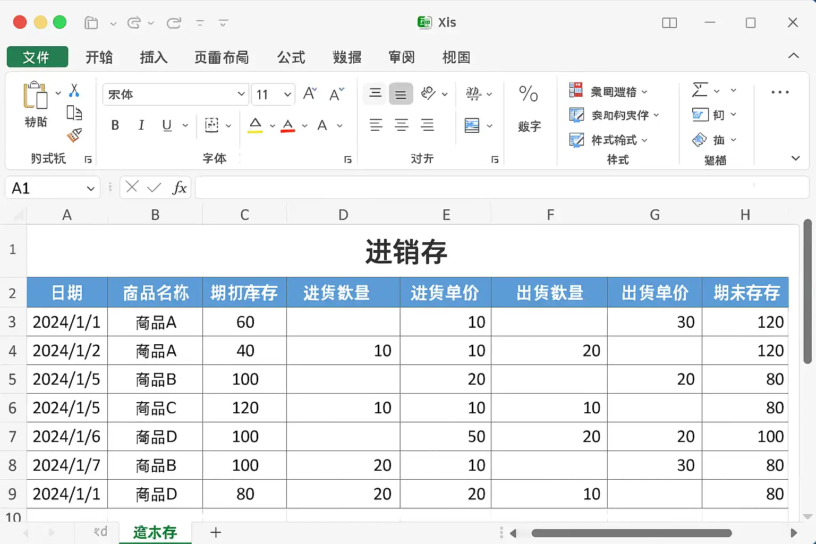816x544 pixels.
Task: Add a new sheet with plus button
Action: 216,532
